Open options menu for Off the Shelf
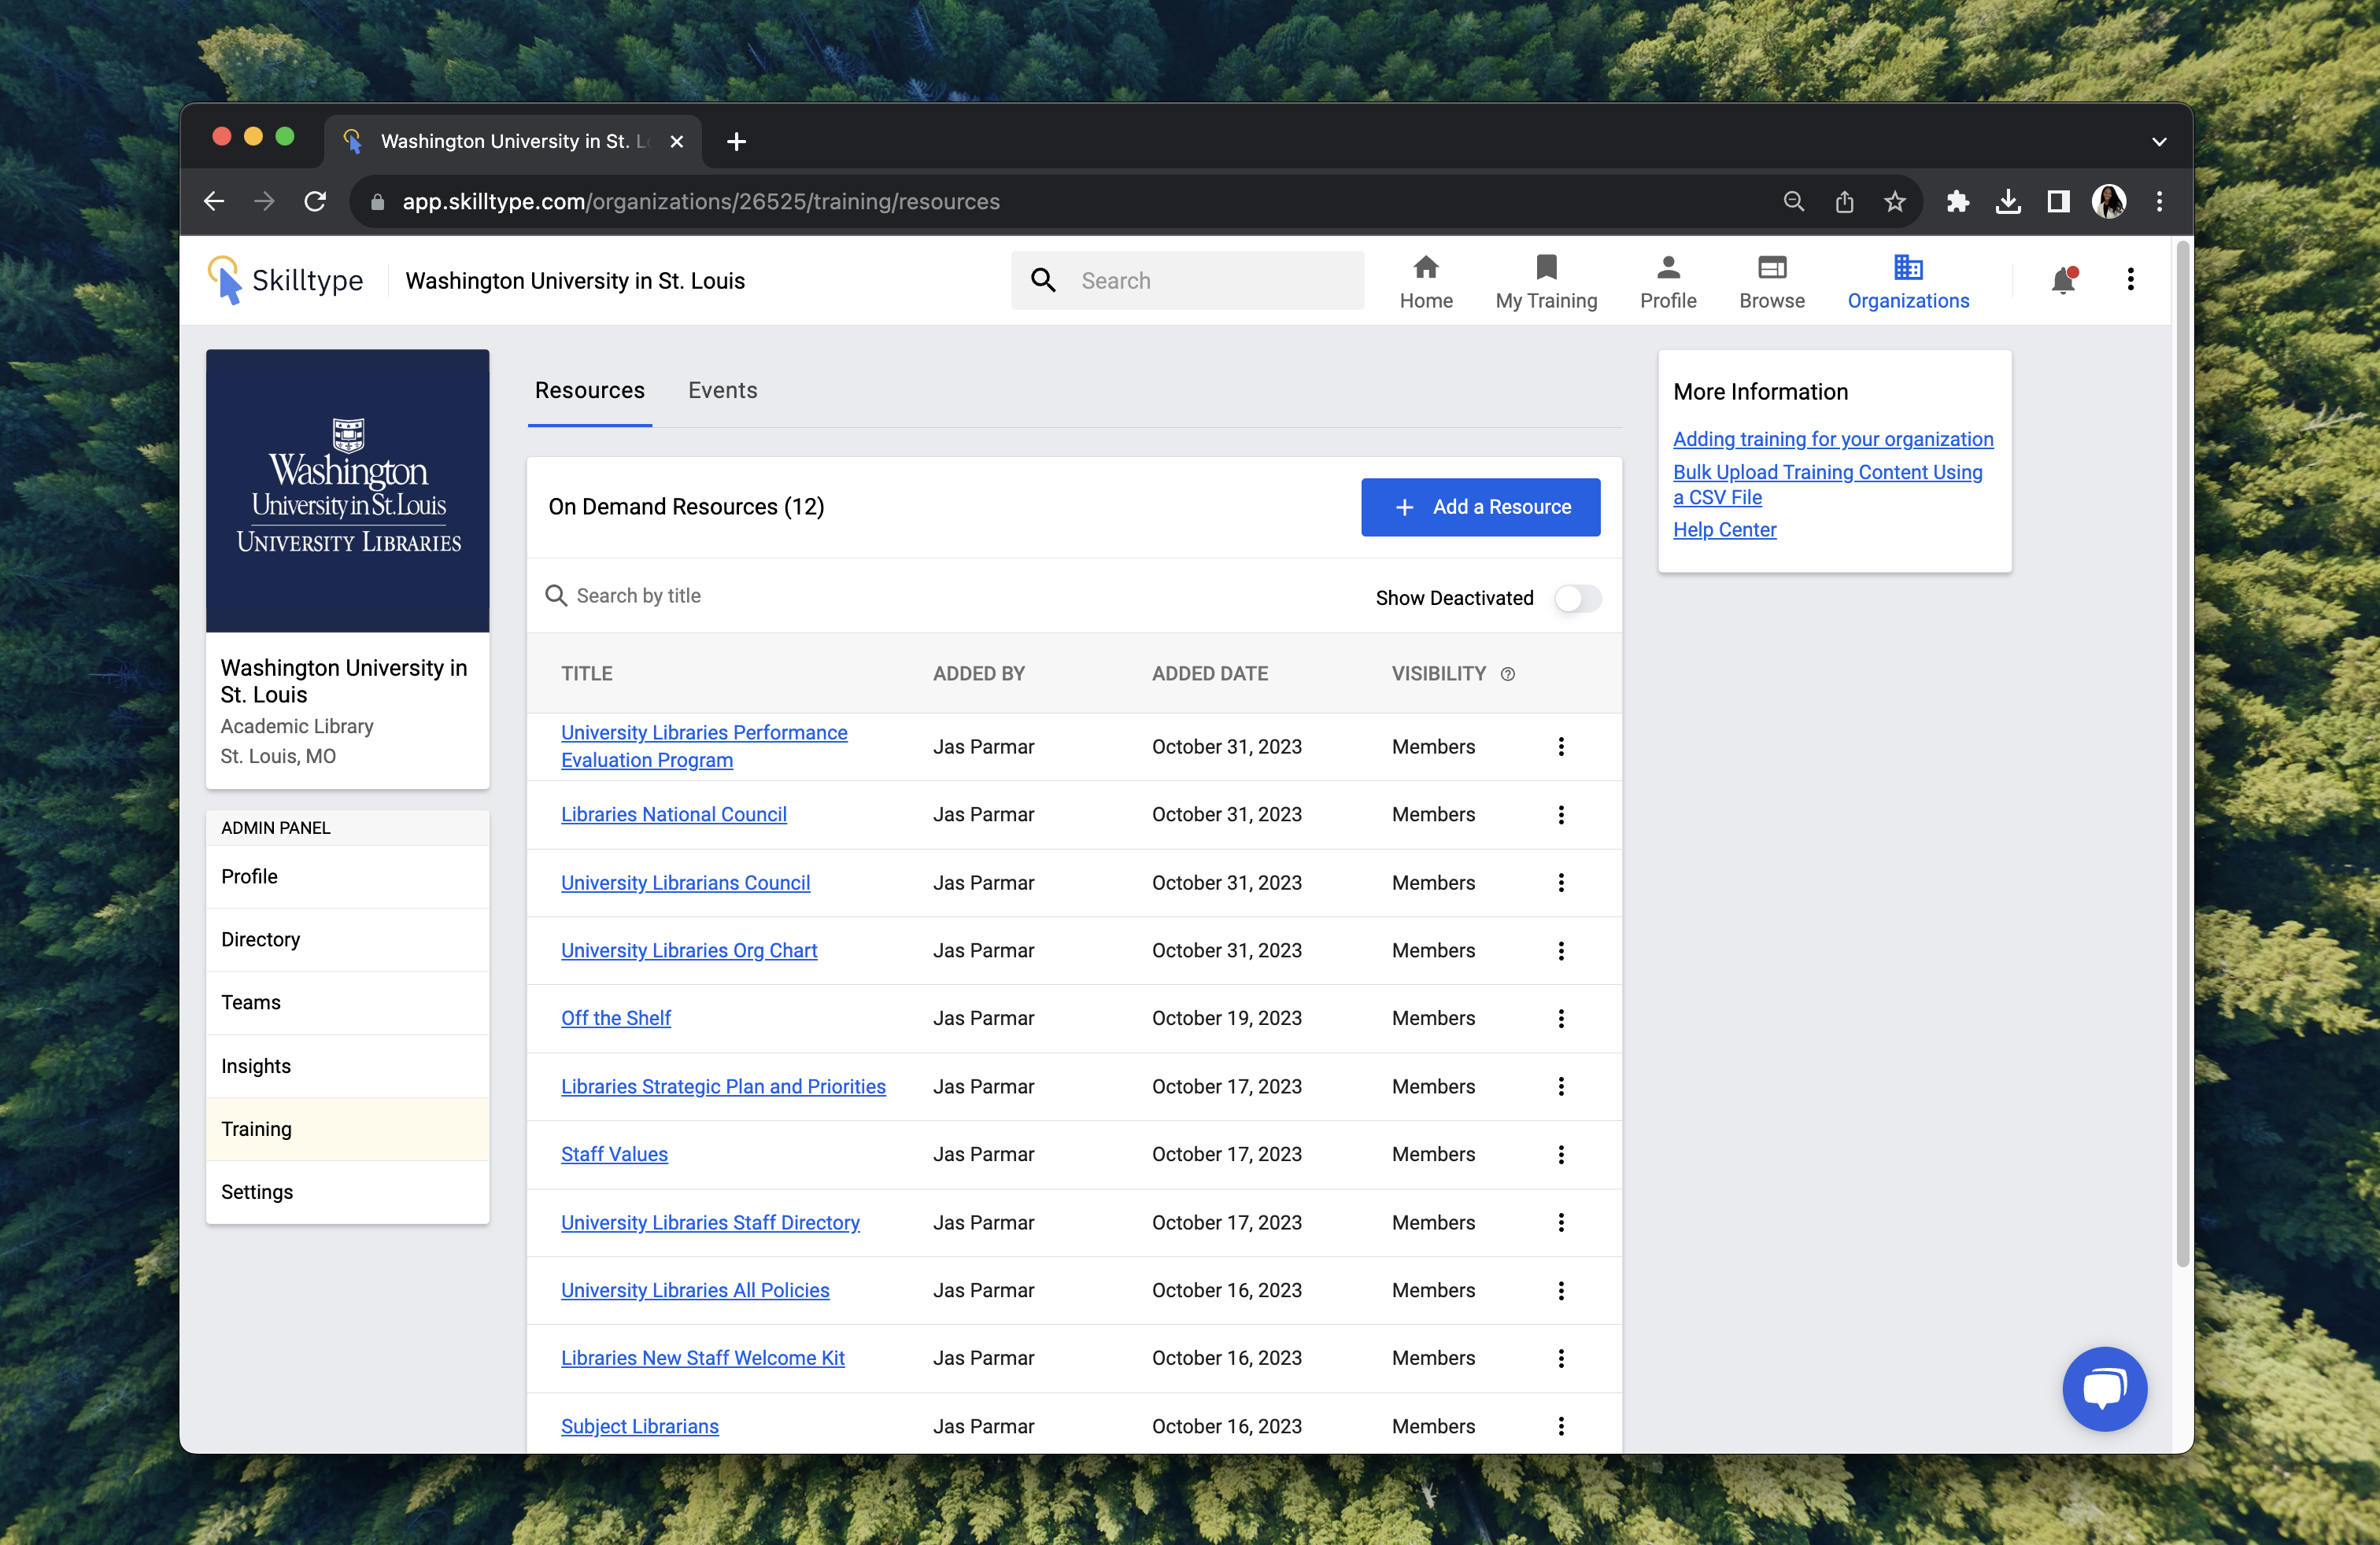The width and height of the screenshot is (2380, 1545). [1560, 1019]
